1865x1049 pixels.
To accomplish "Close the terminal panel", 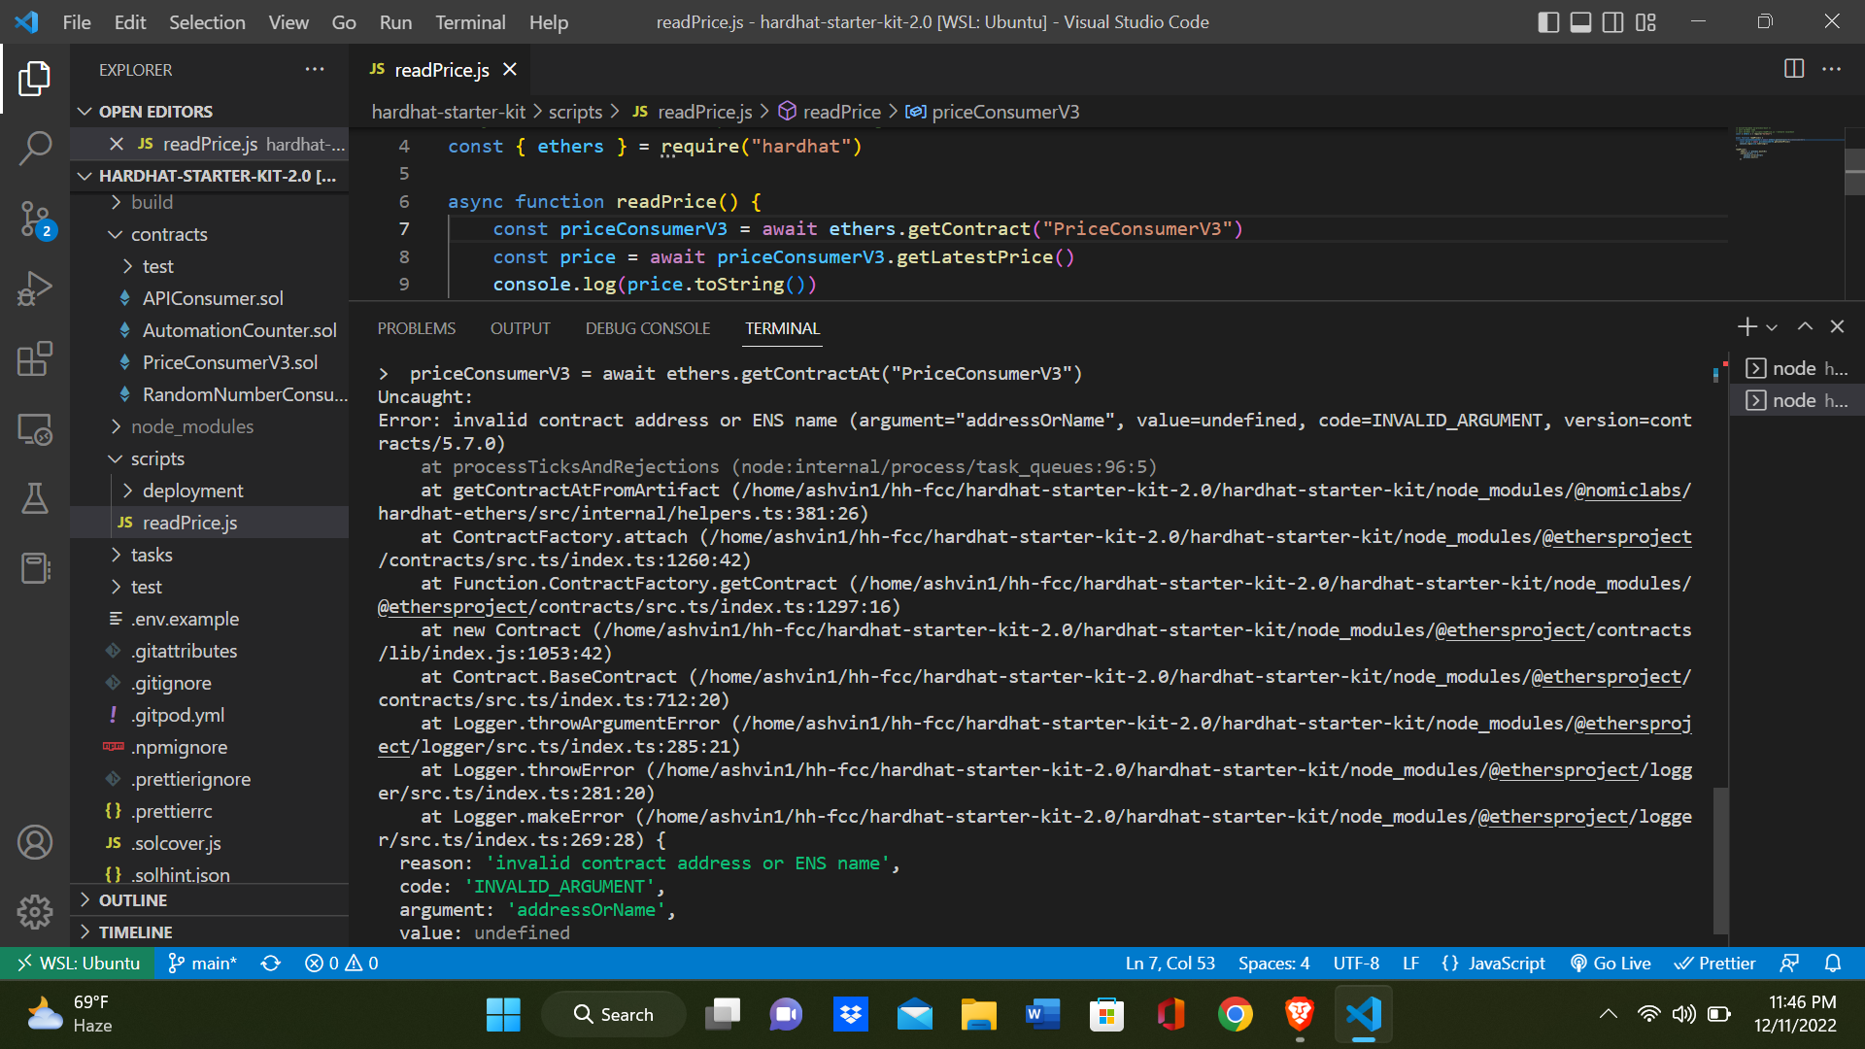I will (1837, 327).
